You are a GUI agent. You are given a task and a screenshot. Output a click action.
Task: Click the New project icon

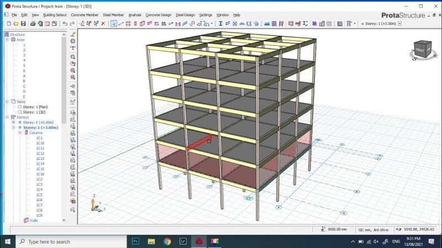[8, 24]
